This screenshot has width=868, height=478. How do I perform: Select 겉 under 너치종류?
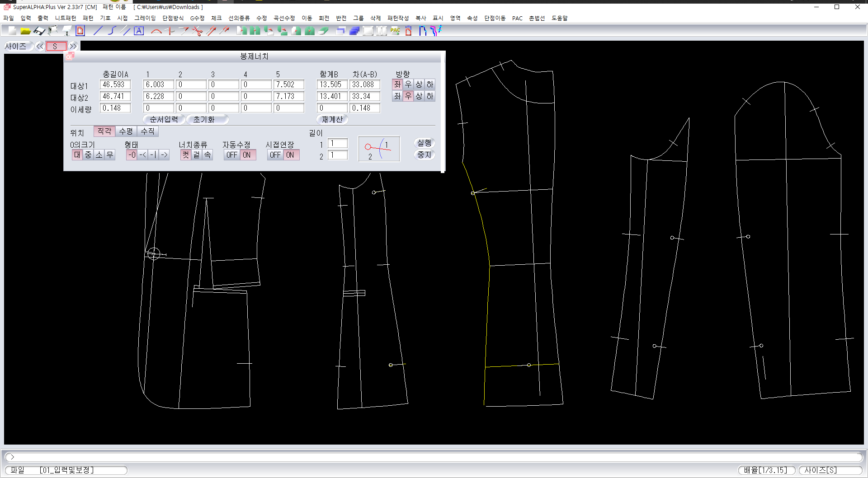(197, 155)
